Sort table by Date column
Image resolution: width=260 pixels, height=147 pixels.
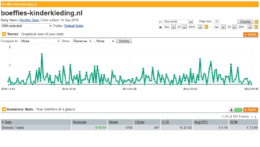click(8, 122)
